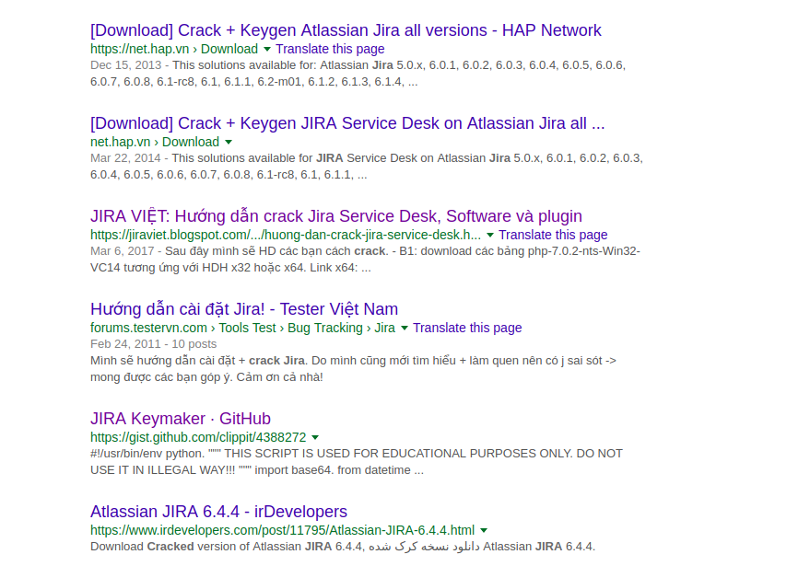Open the Atlassian JIRA 6.4.4 - irDevelopers result
This screenshot has height=566, width=810.
[x=218, y=512]
